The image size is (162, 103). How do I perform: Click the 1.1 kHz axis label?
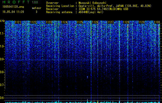[2, 33]
